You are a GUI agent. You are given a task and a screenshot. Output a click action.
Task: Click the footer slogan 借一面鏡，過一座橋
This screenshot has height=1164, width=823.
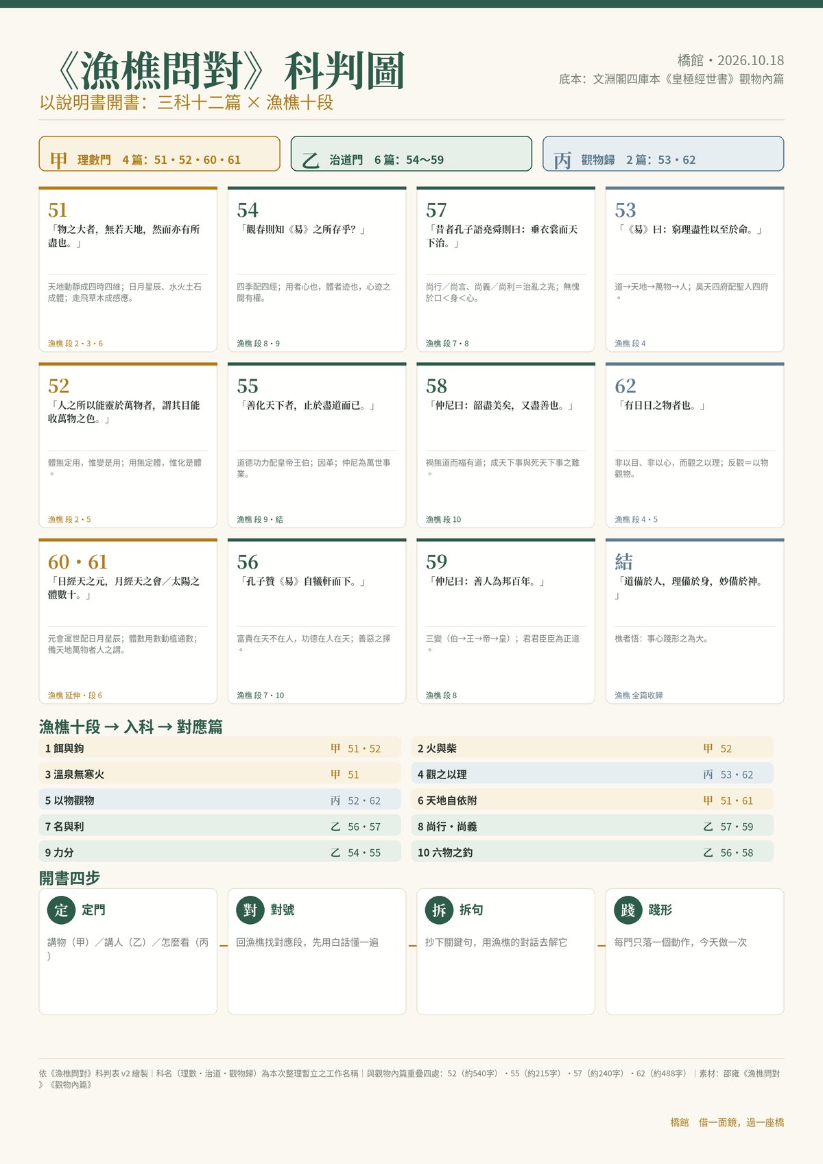click(741, 1122)
